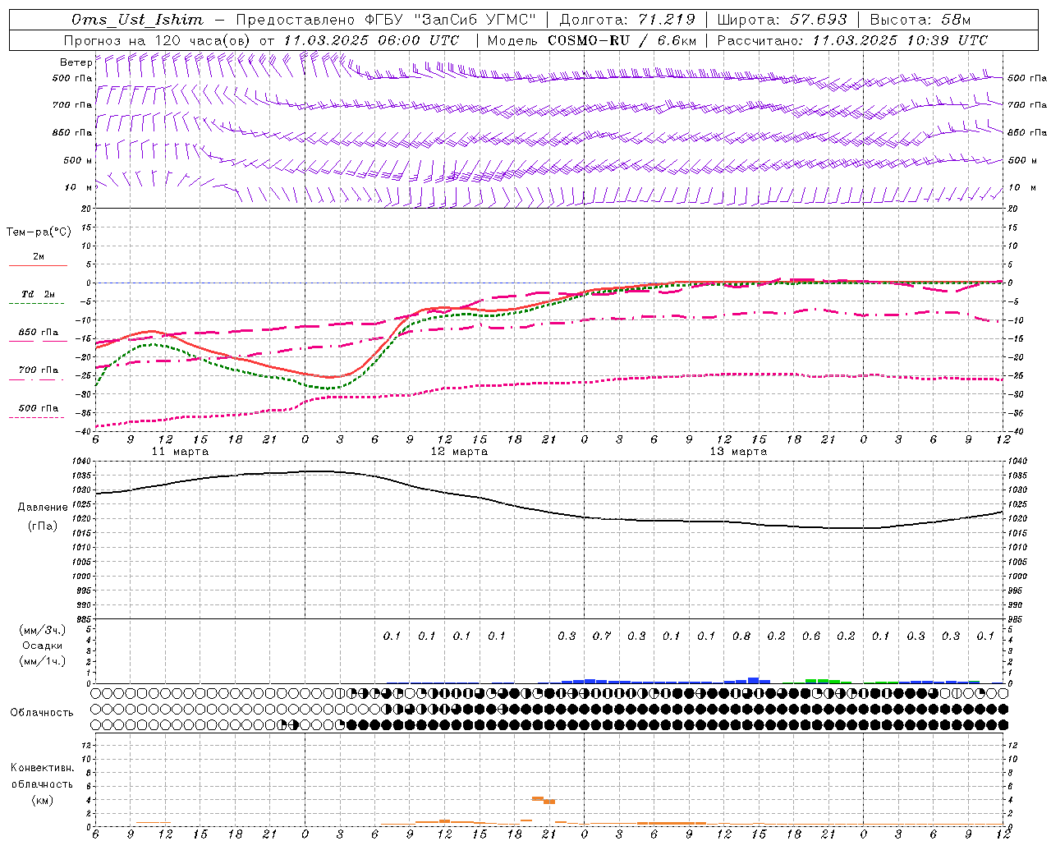Click the 850 гПа entry in temperature legend

coord(39,333)
